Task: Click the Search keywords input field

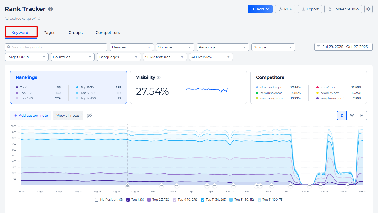Action: pyautogui.click(x=56, y=47)
